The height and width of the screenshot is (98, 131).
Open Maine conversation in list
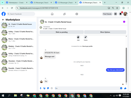[18, 40]
